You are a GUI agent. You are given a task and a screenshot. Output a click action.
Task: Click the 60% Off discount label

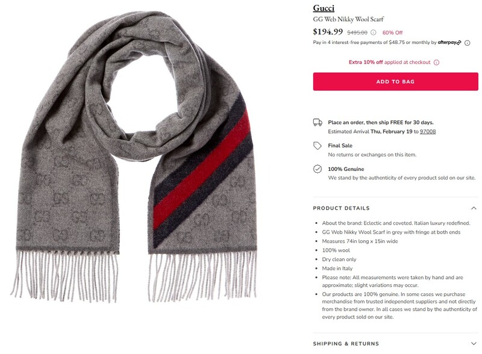392,33
